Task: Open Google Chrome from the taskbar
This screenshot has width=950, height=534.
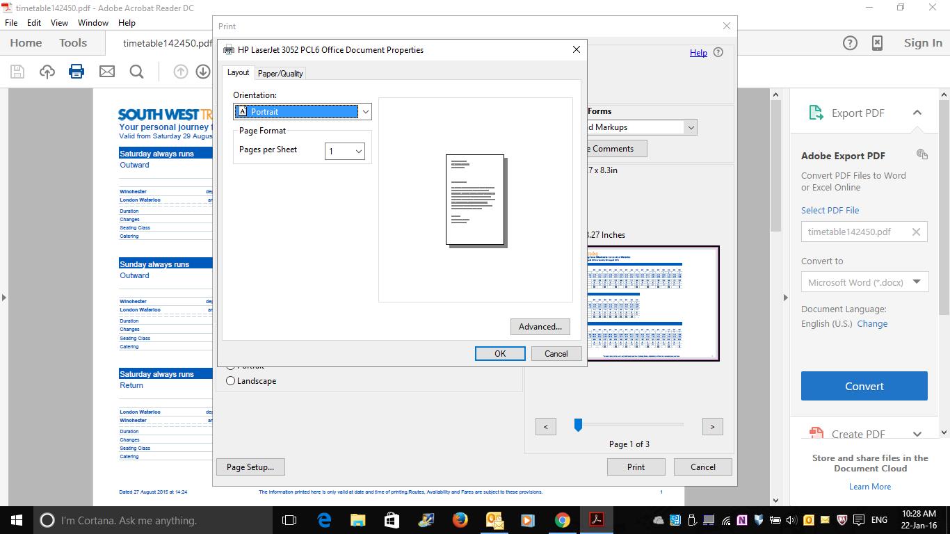Action: coord(562,520)
